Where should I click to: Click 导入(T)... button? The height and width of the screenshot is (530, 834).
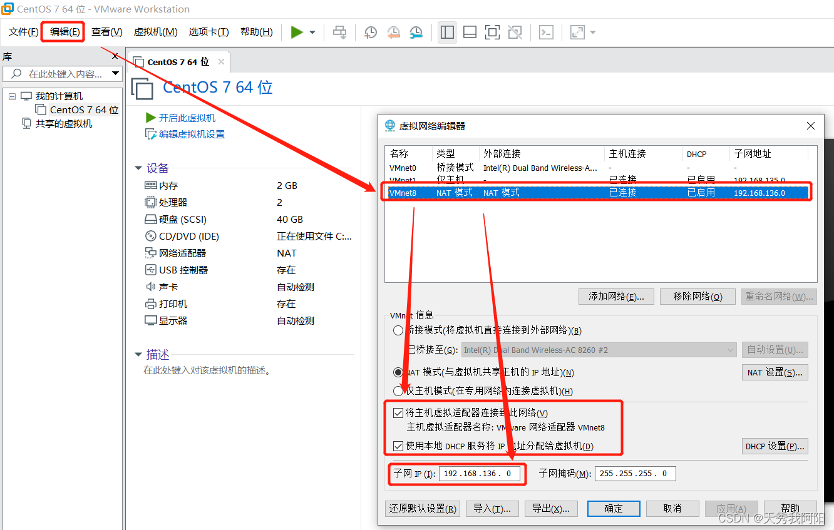[492, 508]
